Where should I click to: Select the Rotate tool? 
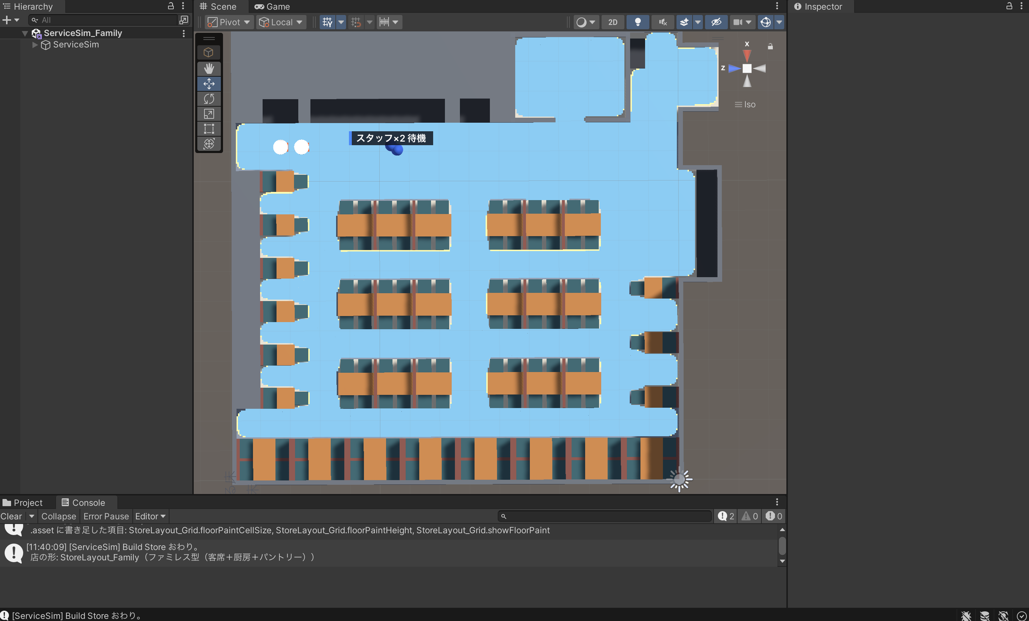click(x=209, y=99)
